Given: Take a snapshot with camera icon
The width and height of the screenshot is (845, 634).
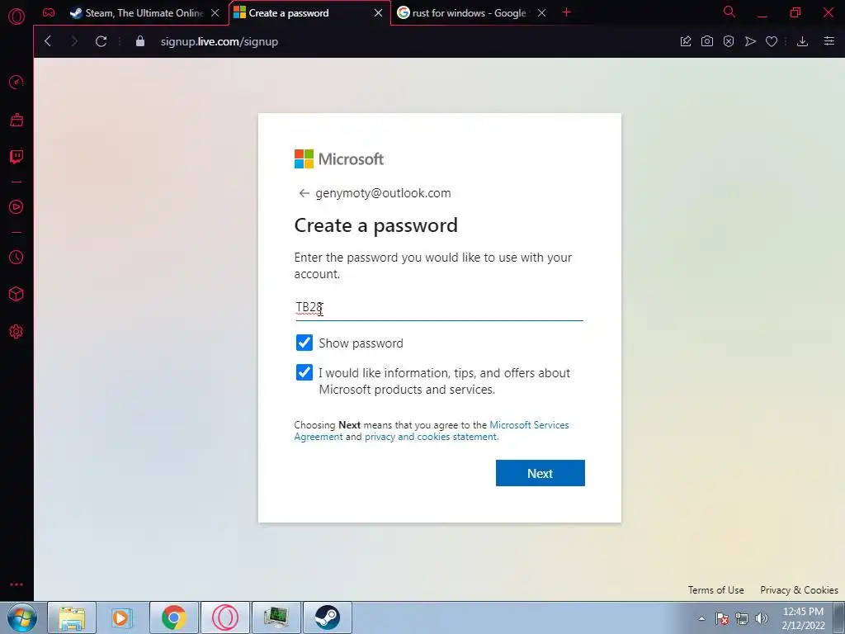Looking at the screenshot, I should pyautogui.click(x=707, y=41).
